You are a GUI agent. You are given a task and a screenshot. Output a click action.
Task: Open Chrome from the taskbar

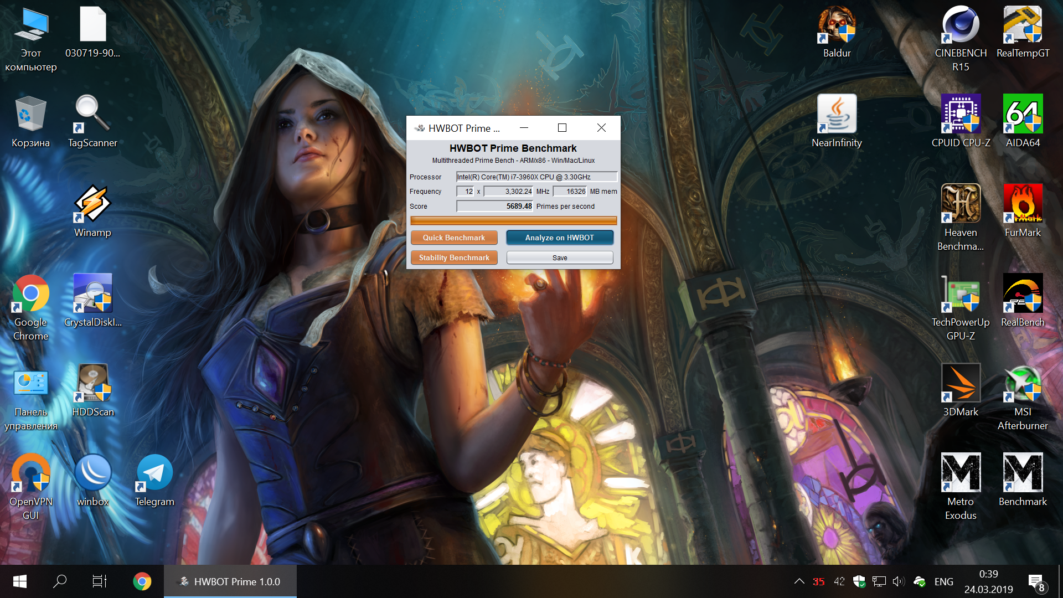tap(142, 581)
